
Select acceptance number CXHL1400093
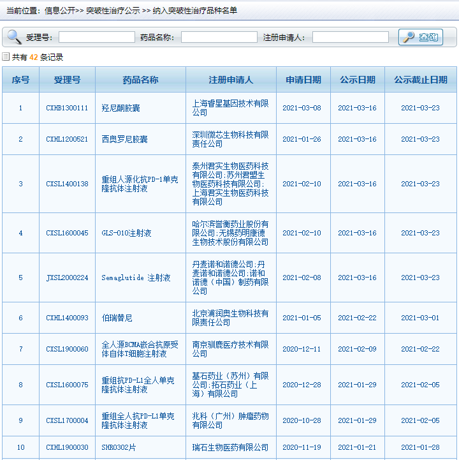67,318
